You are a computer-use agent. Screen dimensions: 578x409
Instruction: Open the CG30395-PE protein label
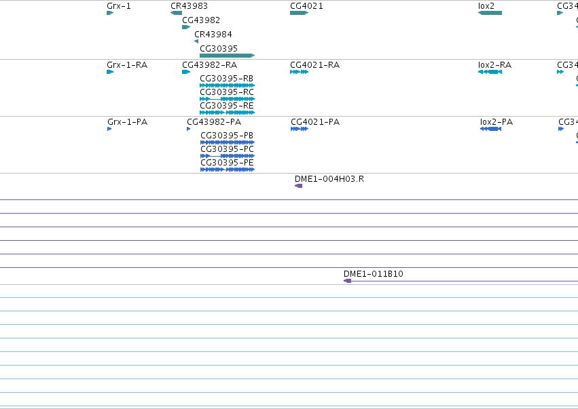(227, 163)
